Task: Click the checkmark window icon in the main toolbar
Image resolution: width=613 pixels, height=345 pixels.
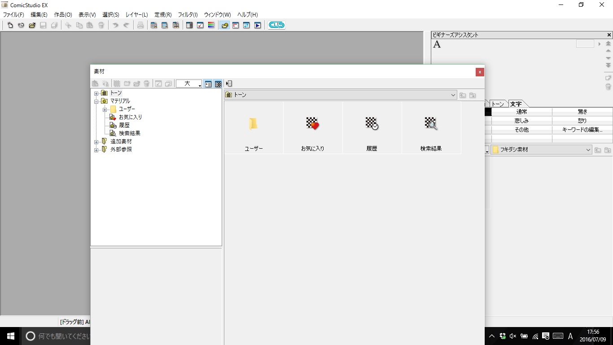Action: coord(201,25)
